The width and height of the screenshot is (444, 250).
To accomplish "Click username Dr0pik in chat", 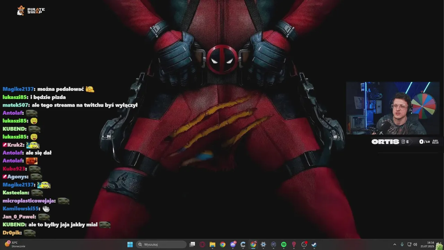I will (12, 233).
